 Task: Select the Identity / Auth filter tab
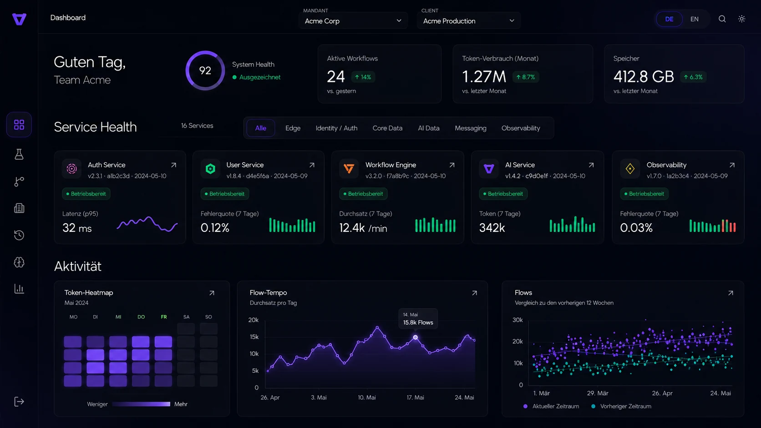[337, 128]
